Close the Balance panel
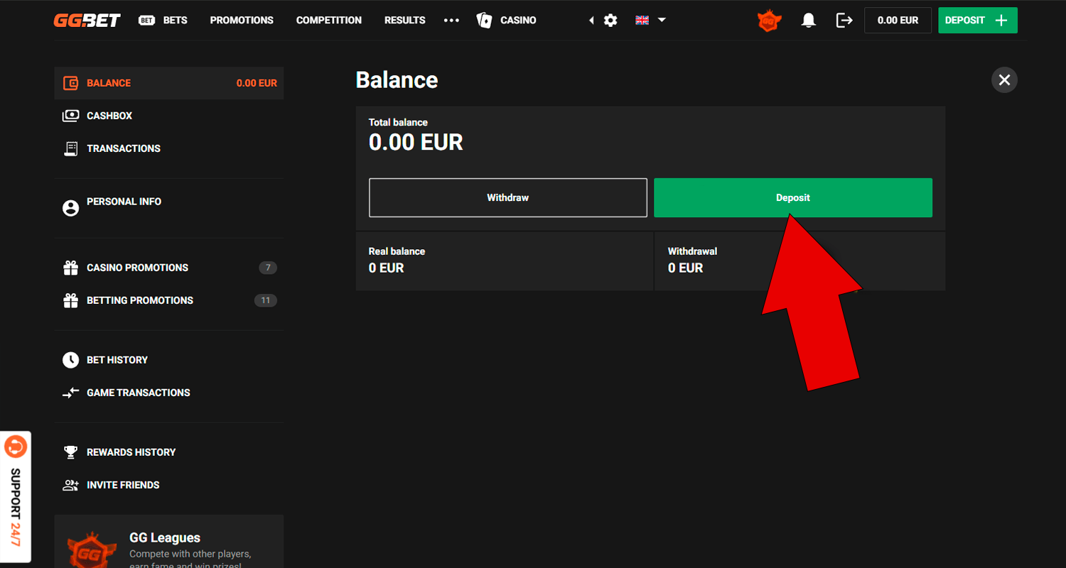 pos(1004,80)
